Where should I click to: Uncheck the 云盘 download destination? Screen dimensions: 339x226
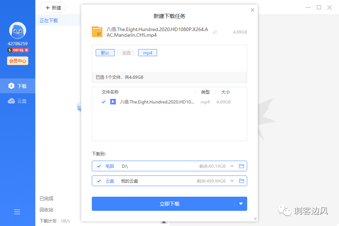tap(99, 181)
